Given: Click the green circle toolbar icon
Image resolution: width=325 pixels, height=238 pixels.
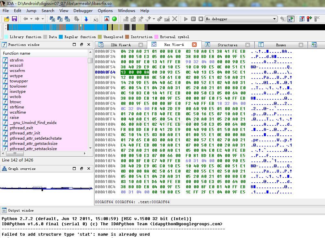Looking at the screenshot, I should (114, 19).
